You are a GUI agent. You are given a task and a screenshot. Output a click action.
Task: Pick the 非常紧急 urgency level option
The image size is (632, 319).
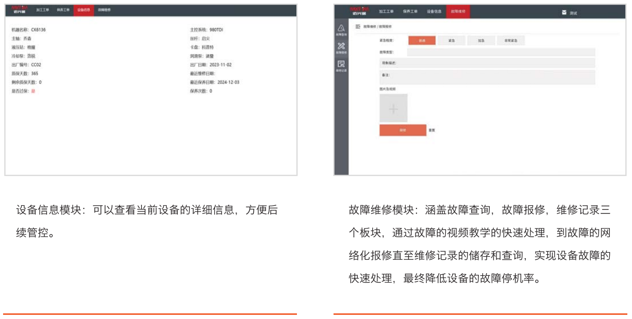coord(510,40)
